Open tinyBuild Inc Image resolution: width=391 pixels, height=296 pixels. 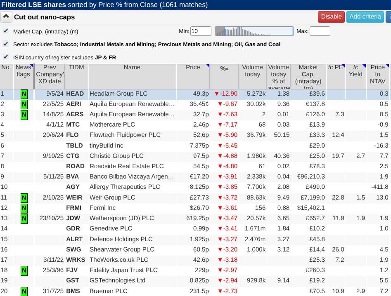tap(106, 146)
